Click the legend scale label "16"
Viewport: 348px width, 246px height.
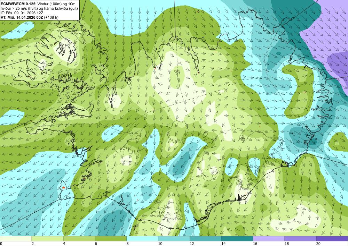(255, 244)
